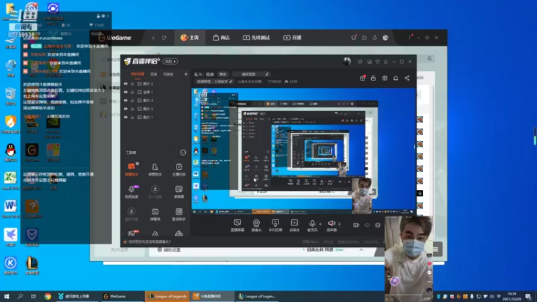Open the QQ penguin desktop icon
The width and height of the screenshot is (537, 302).
click(x=11, y=152)
